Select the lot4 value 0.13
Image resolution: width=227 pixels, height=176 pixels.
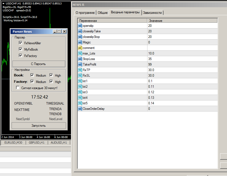pyautogui.click(x=183, y=98)
